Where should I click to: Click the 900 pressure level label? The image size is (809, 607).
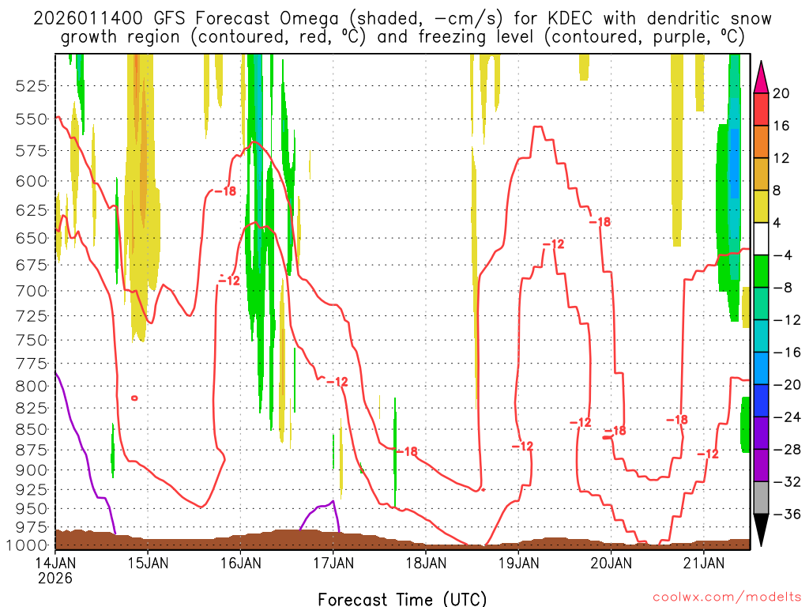click(x=32, y=471)
